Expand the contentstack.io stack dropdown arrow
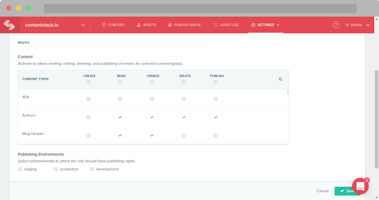This screenshot has height=200, width=379. tap(83, 25)
